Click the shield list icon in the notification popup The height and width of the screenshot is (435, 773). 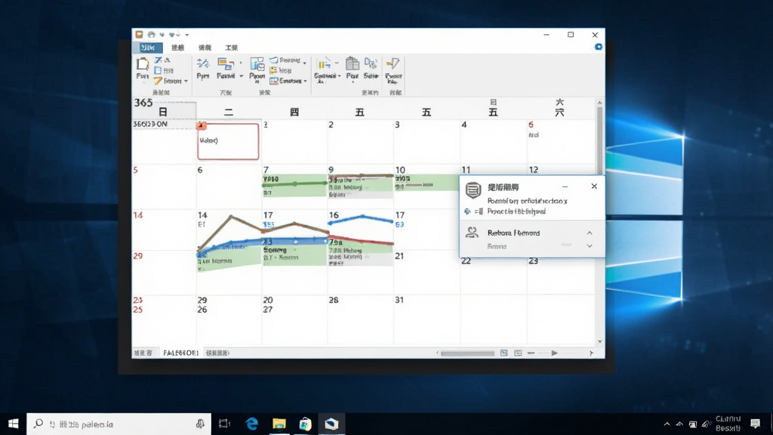473,190
